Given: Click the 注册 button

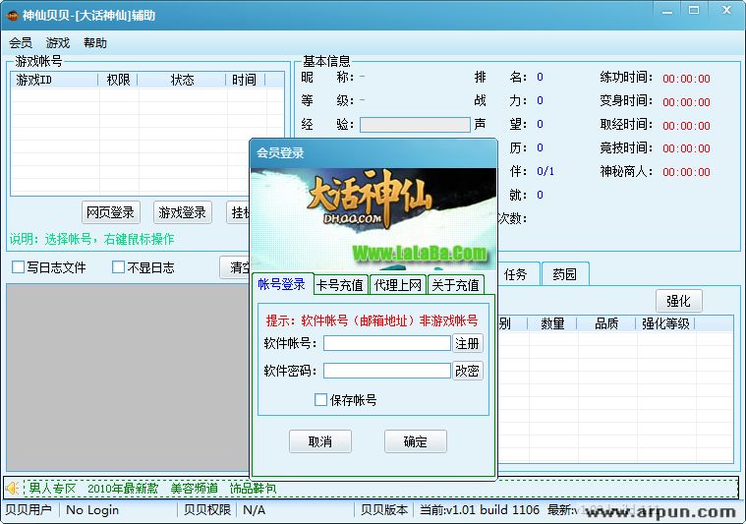Looking at the screenshot, I should click(467, 343).
